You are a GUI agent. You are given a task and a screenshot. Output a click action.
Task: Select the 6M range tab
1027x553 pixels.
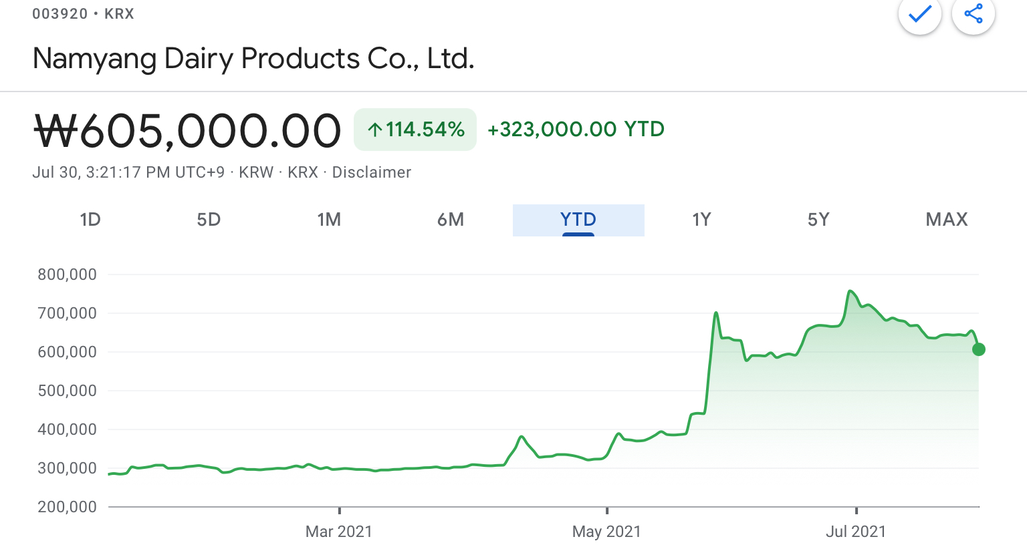pos(451,220)
